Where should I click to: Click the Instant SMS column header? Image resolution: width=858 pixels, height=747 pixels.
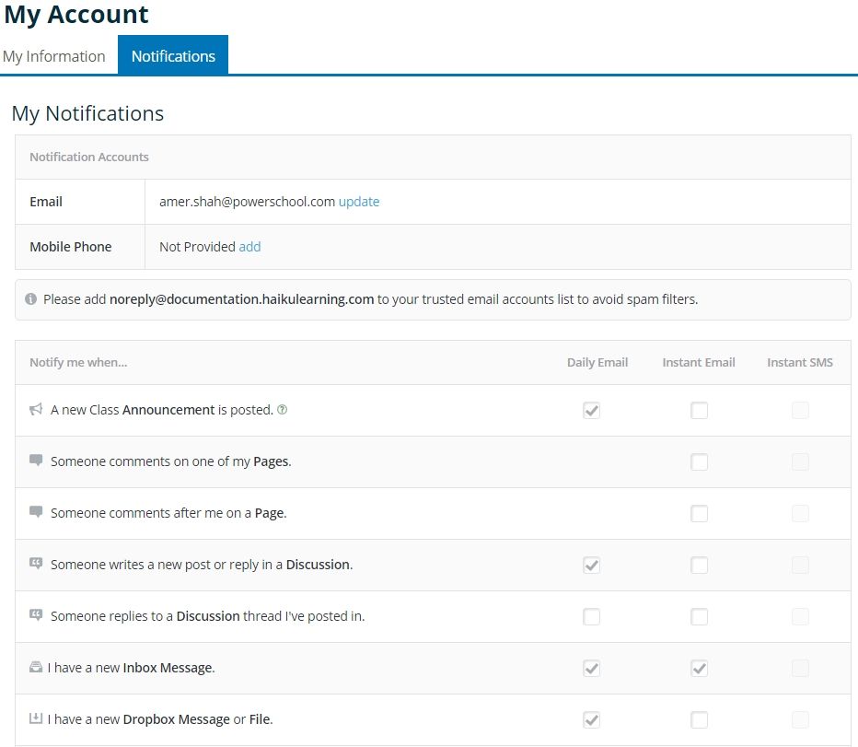(x=799, y=362)
